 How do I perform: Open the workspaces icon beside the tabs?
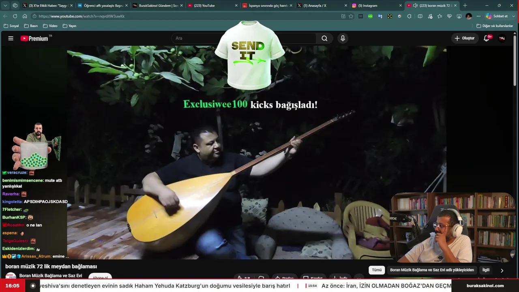[x=15, y=5]
